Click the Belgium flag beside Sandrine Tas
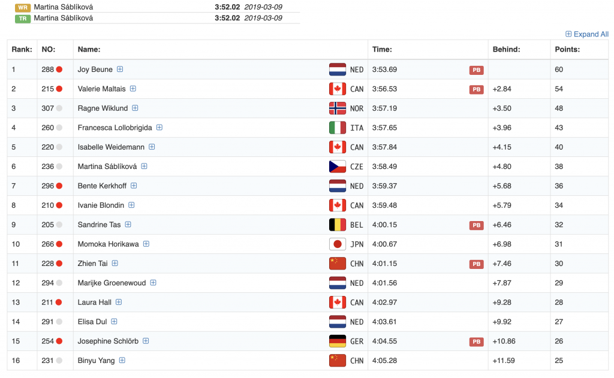614x378 pixels. [338, 225]
